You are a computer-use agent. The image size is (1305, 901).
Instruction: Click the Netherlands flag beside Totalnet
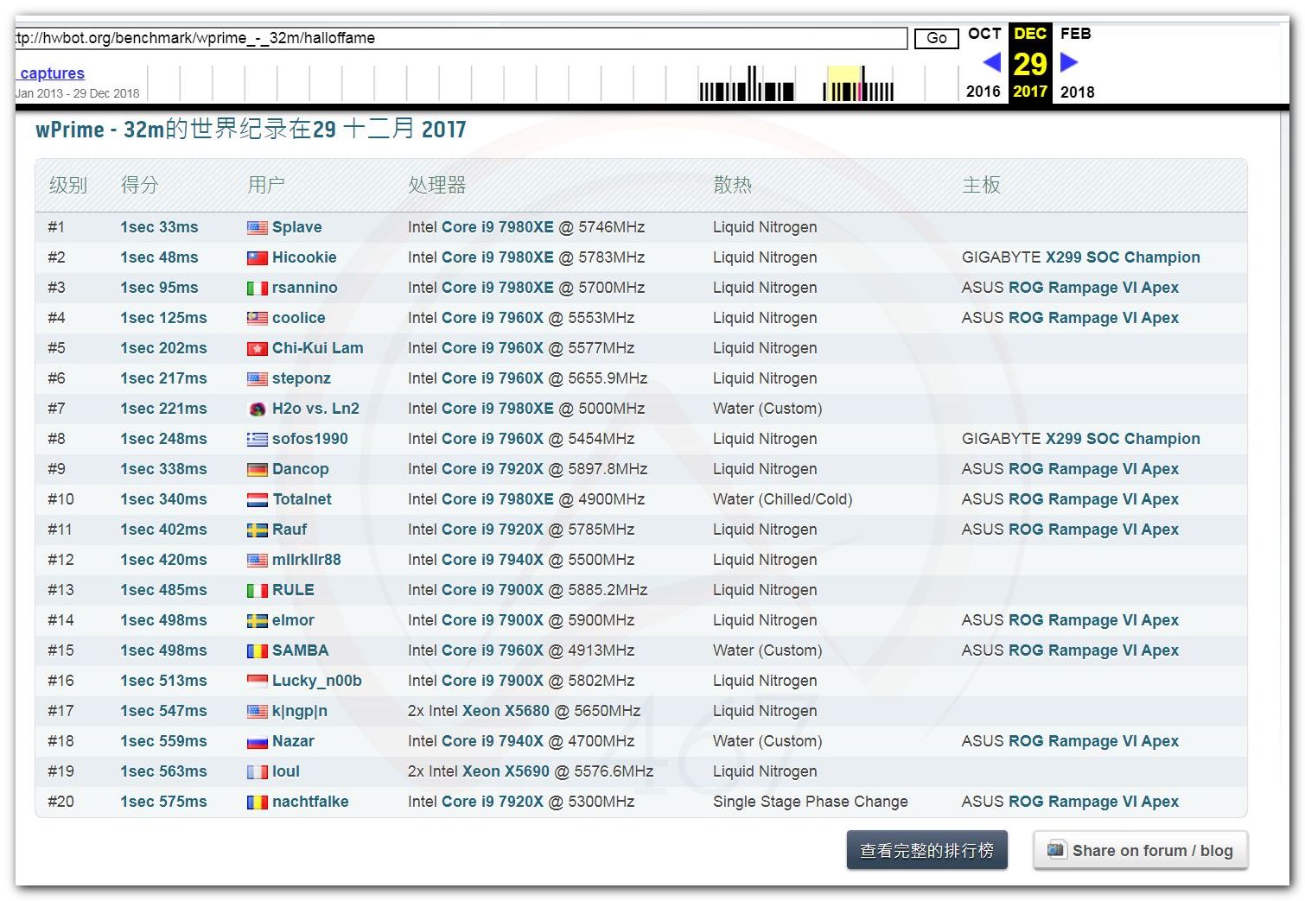(257, 500)
